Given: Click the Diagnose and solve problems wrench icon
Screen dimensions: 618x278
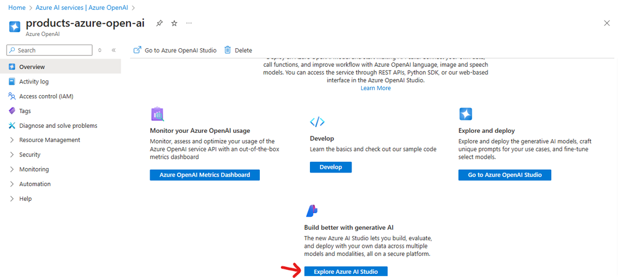Looking at the screenshot, I should (12, 125).
